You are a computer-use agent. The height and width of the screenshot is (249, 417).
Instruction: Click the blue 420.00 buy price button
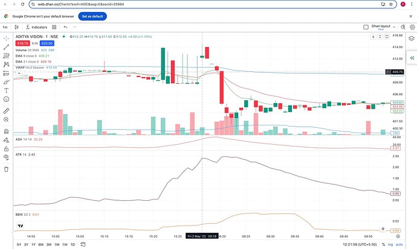tap(47, 43)
